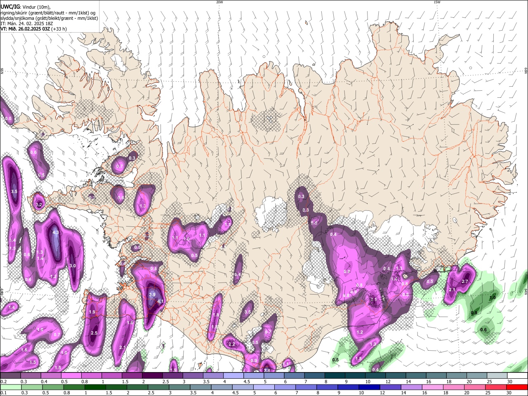This screenshot has width=528, height=396.
Task: Pick the navy blue 10 swatch in rain legend
Action: [x=369, y=387]
